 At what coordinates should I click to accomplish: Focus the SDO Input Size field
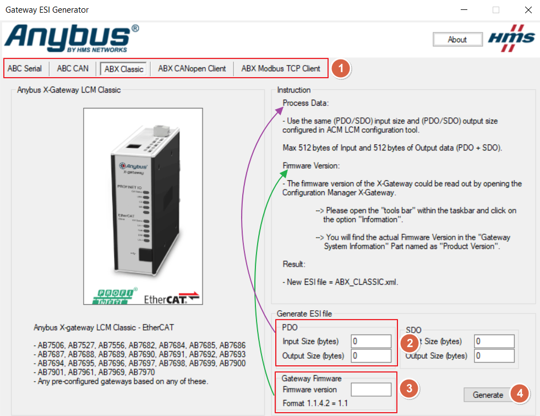494,341
